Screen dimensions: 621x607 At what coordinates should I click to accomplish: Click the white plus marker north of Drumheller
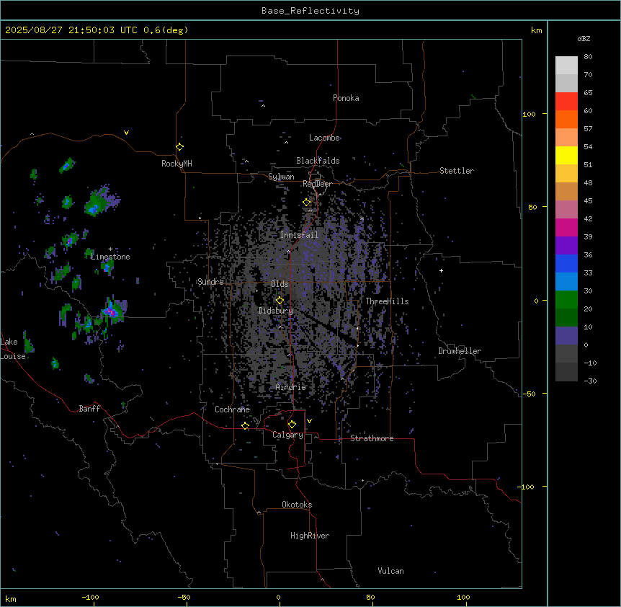click(441, 270)
